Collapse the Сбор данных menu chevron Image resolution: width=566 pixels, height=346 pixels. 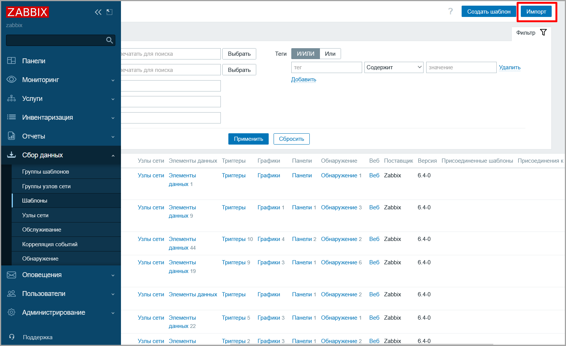[x=113, y=155]
